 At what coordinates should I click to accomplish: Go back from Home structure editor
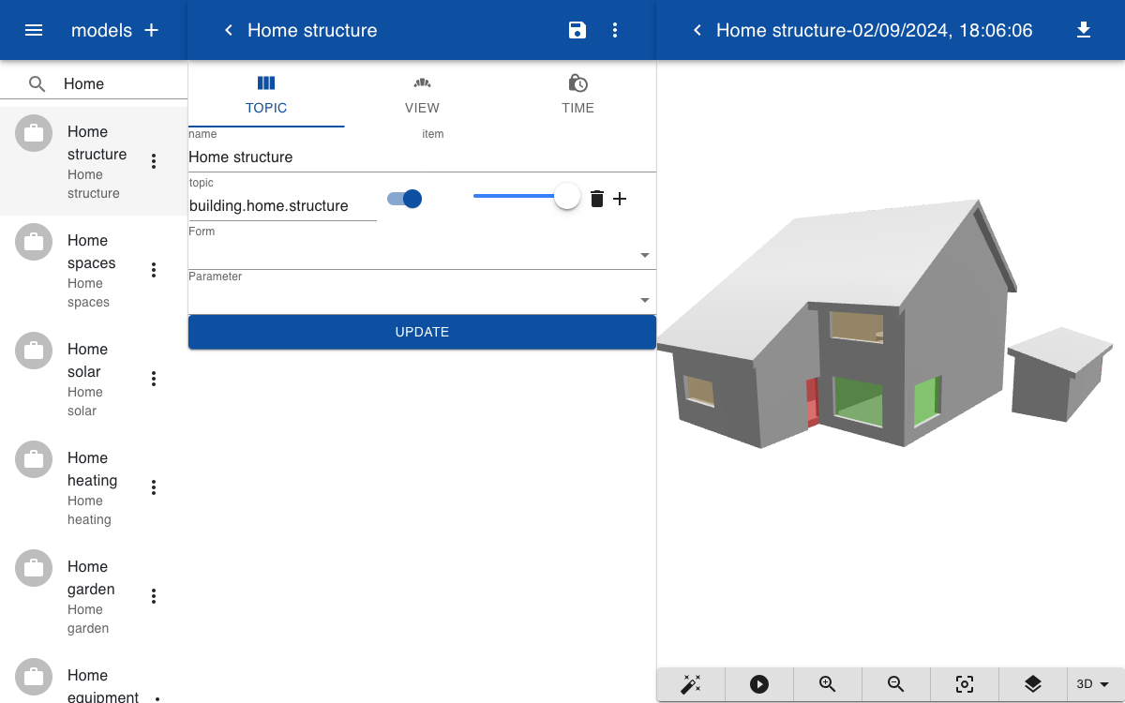(228, 30)
